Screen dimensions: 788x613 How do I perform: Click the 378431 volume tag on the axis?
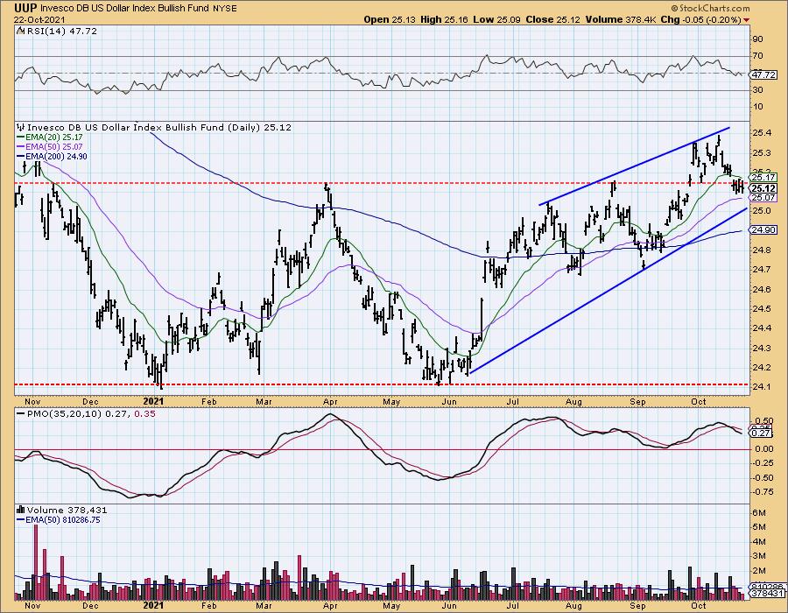point(766,594)
